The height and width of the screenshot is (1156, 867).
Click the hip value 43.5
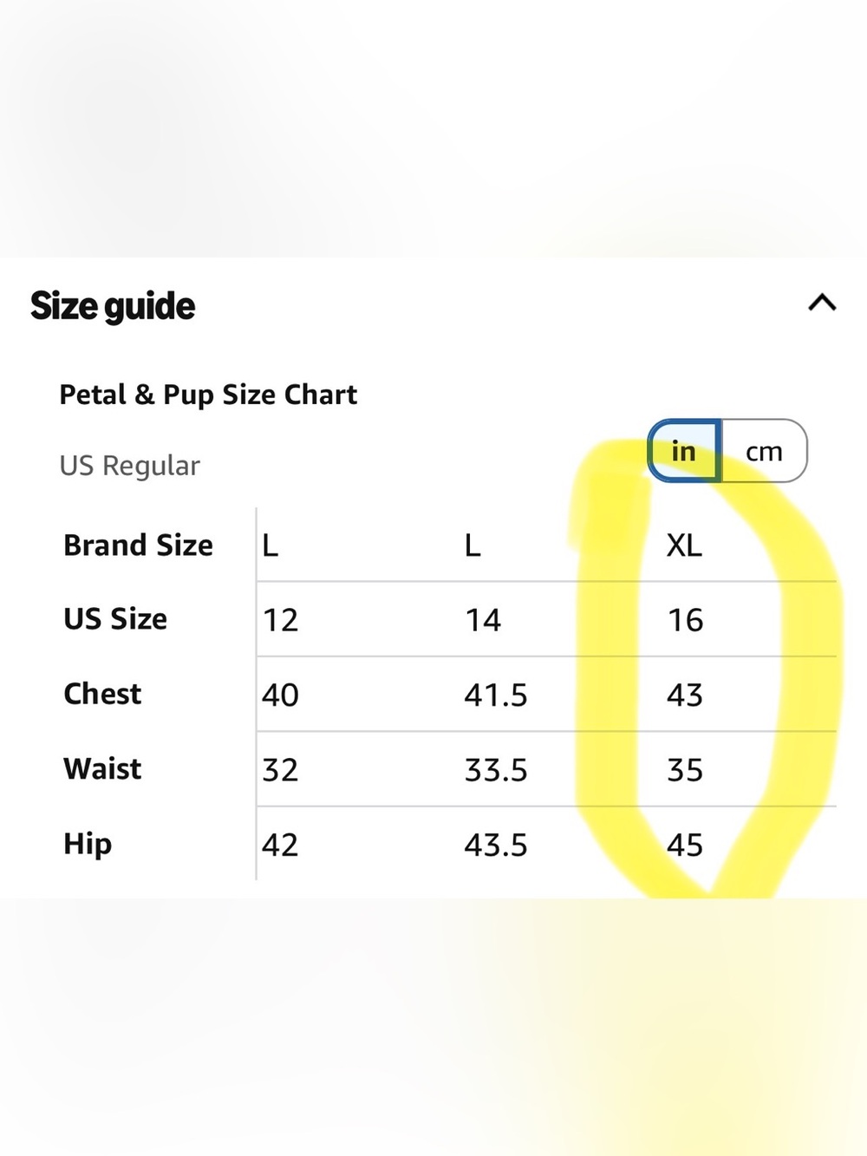coord(495,845)
